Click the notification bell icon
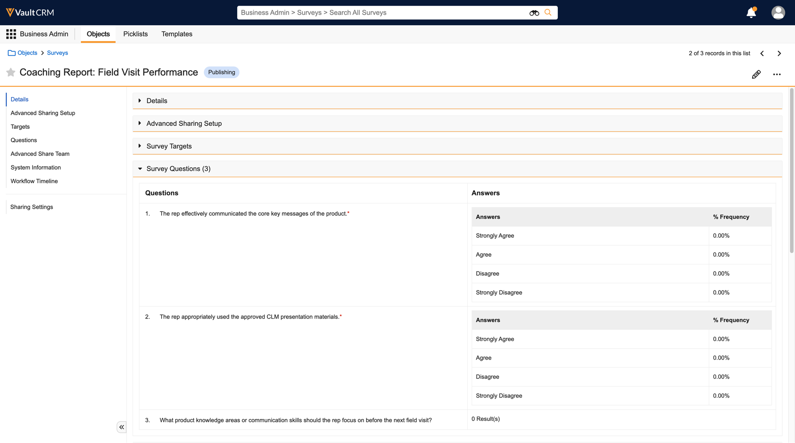The image size is (795, 443). pyautogui.click(x=751, y=13)
